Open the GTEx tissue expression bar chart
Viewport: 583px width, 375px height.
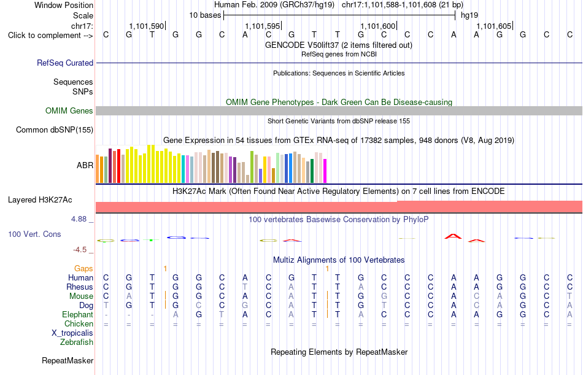click(x=211, y=164)
